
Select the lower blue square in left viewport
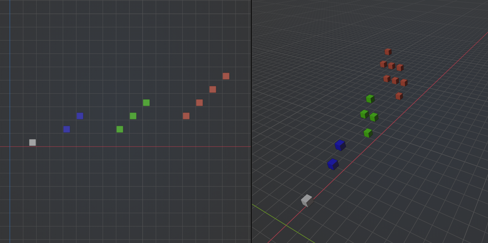(x=67, y=129)
